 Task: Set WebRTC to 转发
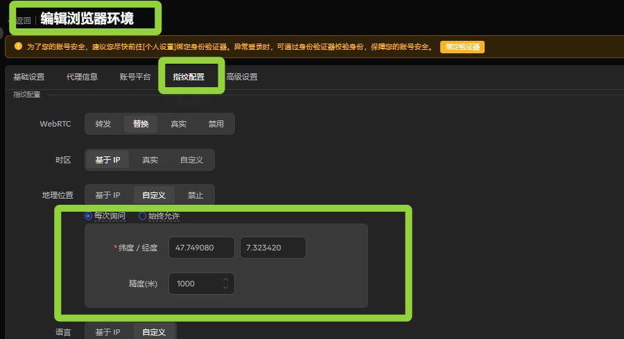(103, 124)
